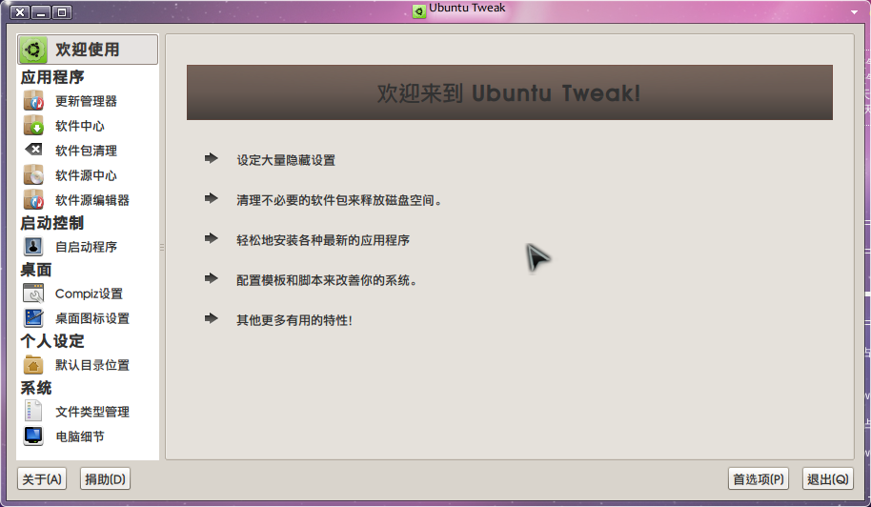
Task: Open 软件中心 label in sidebar
Action: pyautogui.click(x=79, y=126)
